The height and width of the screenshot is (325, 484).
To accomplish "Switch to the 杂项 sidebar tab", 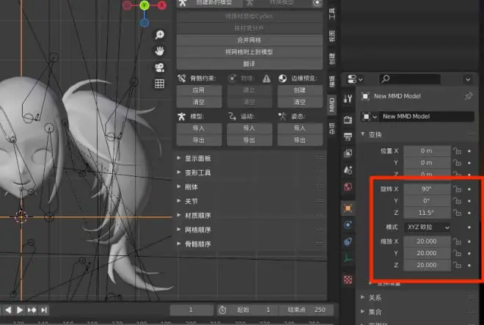I will 331,128.
